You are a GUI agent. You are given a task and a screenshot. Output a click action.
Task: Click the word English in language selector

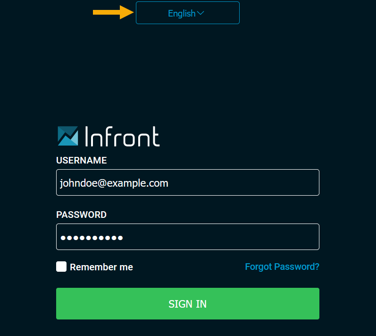tap(182, 13)
